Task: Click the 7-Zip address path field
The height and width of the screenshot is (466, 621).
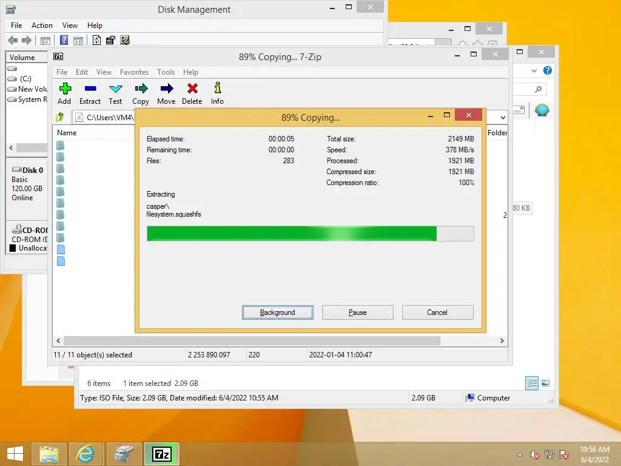Action: click(104, 117)
